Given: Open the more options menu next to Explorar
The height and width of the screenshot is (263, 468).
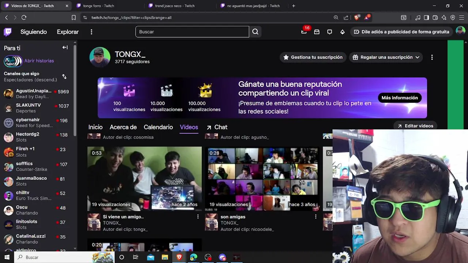Looking at the screenshot, I should (91, 32).
